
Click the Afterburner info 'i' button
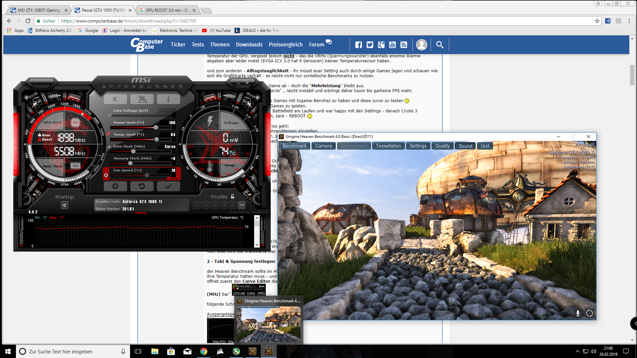pyautogui.click(x=168, y=99)
